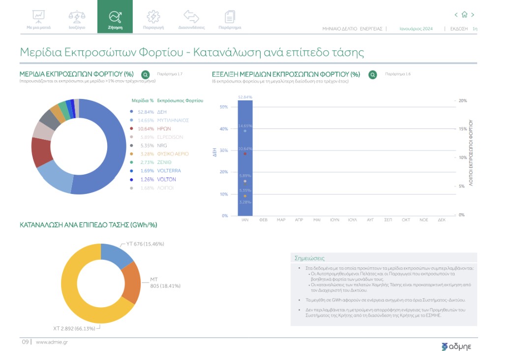Click magnifier icon beside Παράρτημα 1.7
Image resolution: width=514 pixels, height=351 pixels.
[145, 75]
